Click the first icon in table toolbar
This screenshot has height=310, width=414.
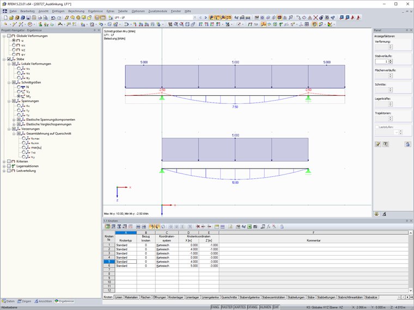(107, 227)
